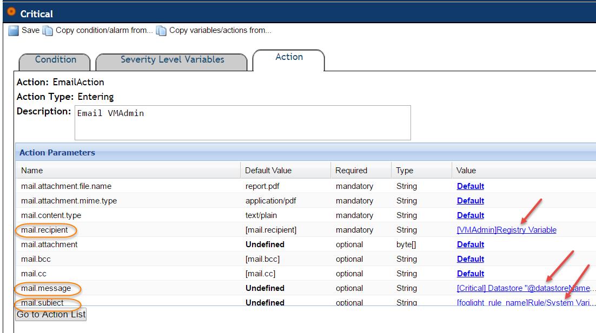Click the Save disk icon

(x=14, y=31)
